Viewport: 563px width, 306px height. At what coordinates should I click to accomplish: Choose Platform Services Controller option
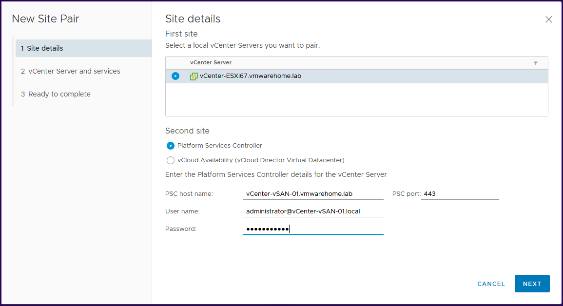[x=171, y=146]
